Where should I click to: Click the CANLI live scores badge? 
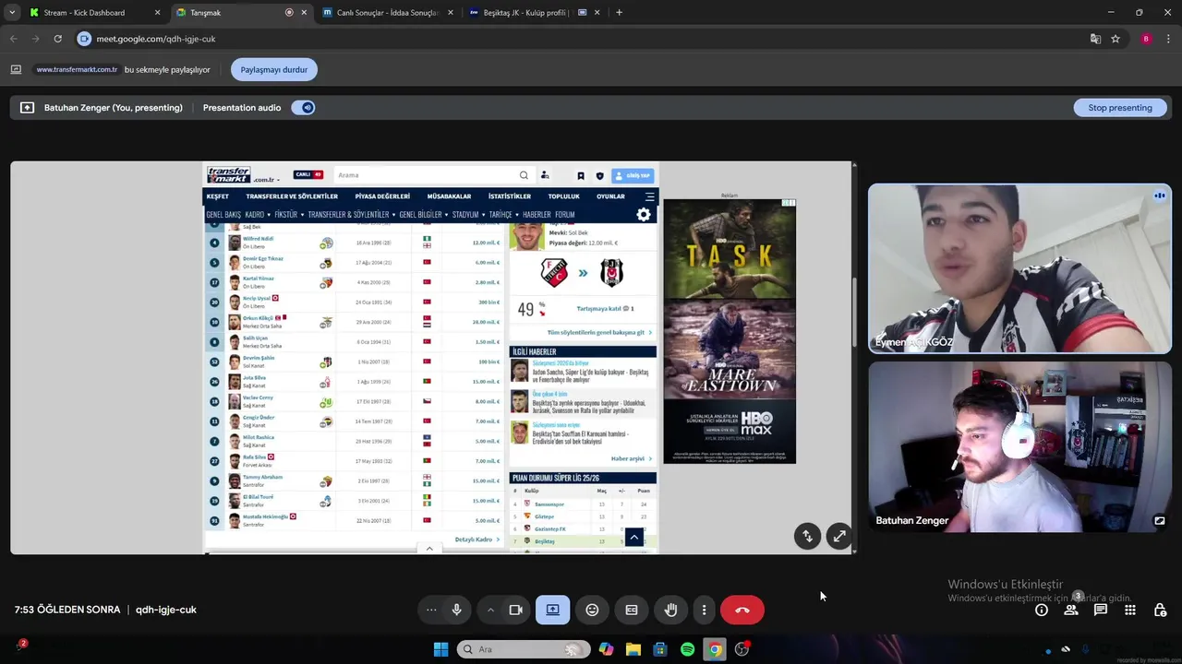pyautogui.click(x=308, y=174)
